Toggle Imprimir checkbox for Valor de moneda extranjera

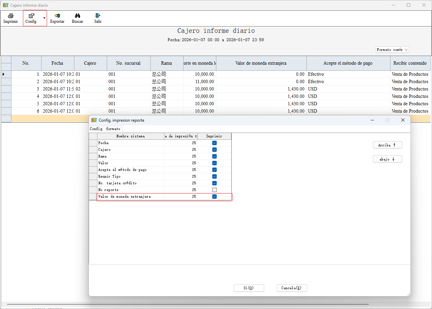(214, 196)
